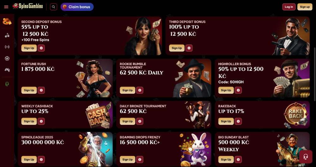The image size is (316, 167).
Task: Click the Claim bonus button
Action: (x=77, y=7)
